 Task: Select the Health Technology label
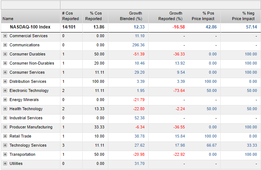(26, 109)
